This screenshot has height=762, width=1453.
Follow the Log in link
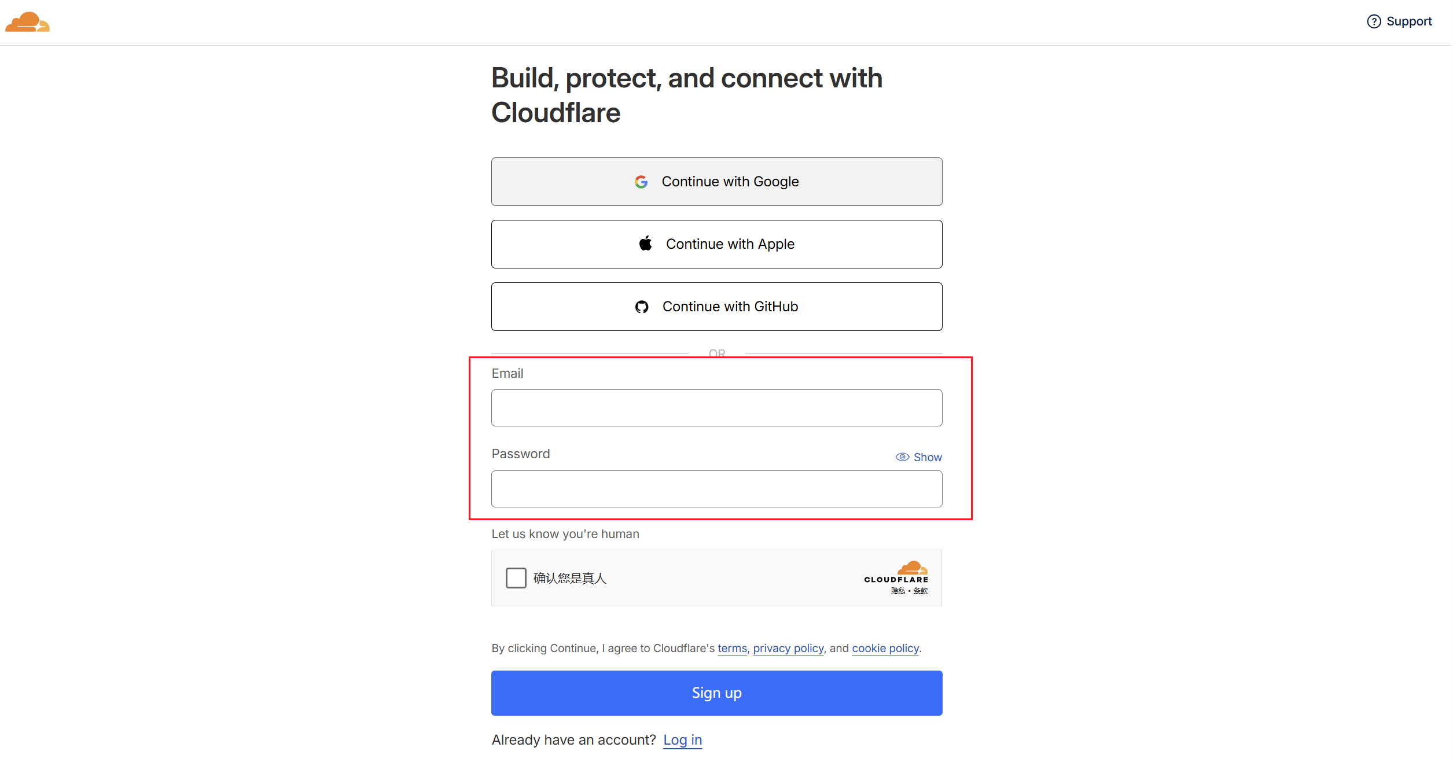(x=682, y=740)
